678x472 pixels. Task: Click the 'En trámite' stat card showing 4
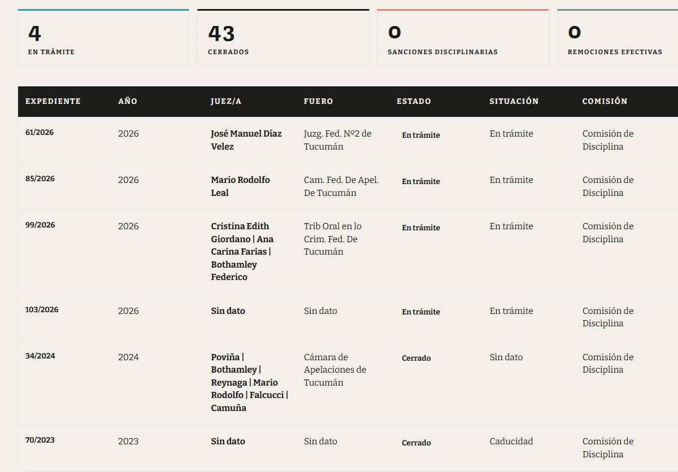point(103,37)
